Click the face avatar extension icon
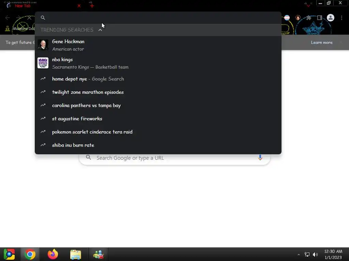Image resolution: width=349 pixels, height=261 pixels. 298,18
